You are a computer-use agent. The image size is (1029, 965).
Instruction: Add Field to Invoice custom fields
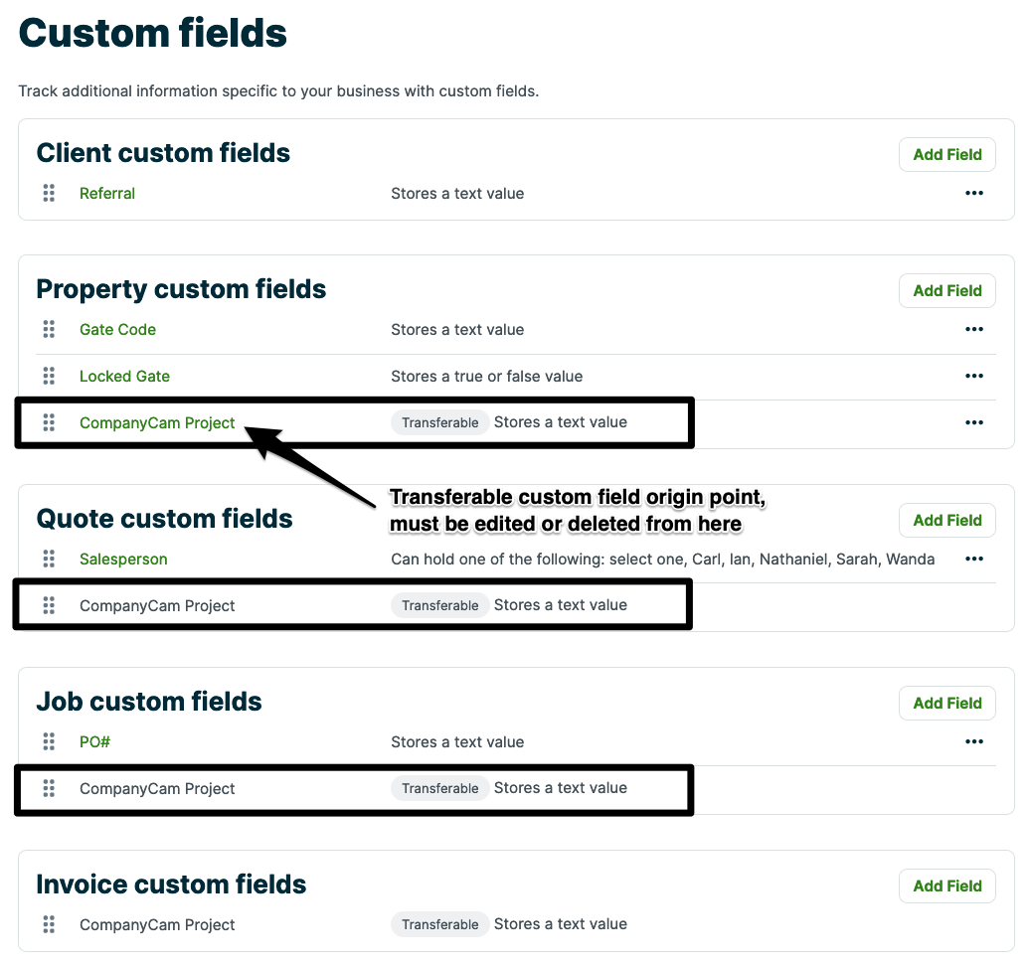point(946,886)
